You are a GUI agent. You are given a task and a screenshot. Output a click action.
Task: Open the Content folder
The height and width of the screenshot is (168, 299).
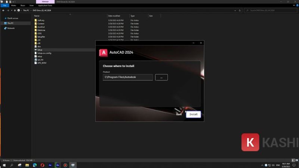point(41,24)
